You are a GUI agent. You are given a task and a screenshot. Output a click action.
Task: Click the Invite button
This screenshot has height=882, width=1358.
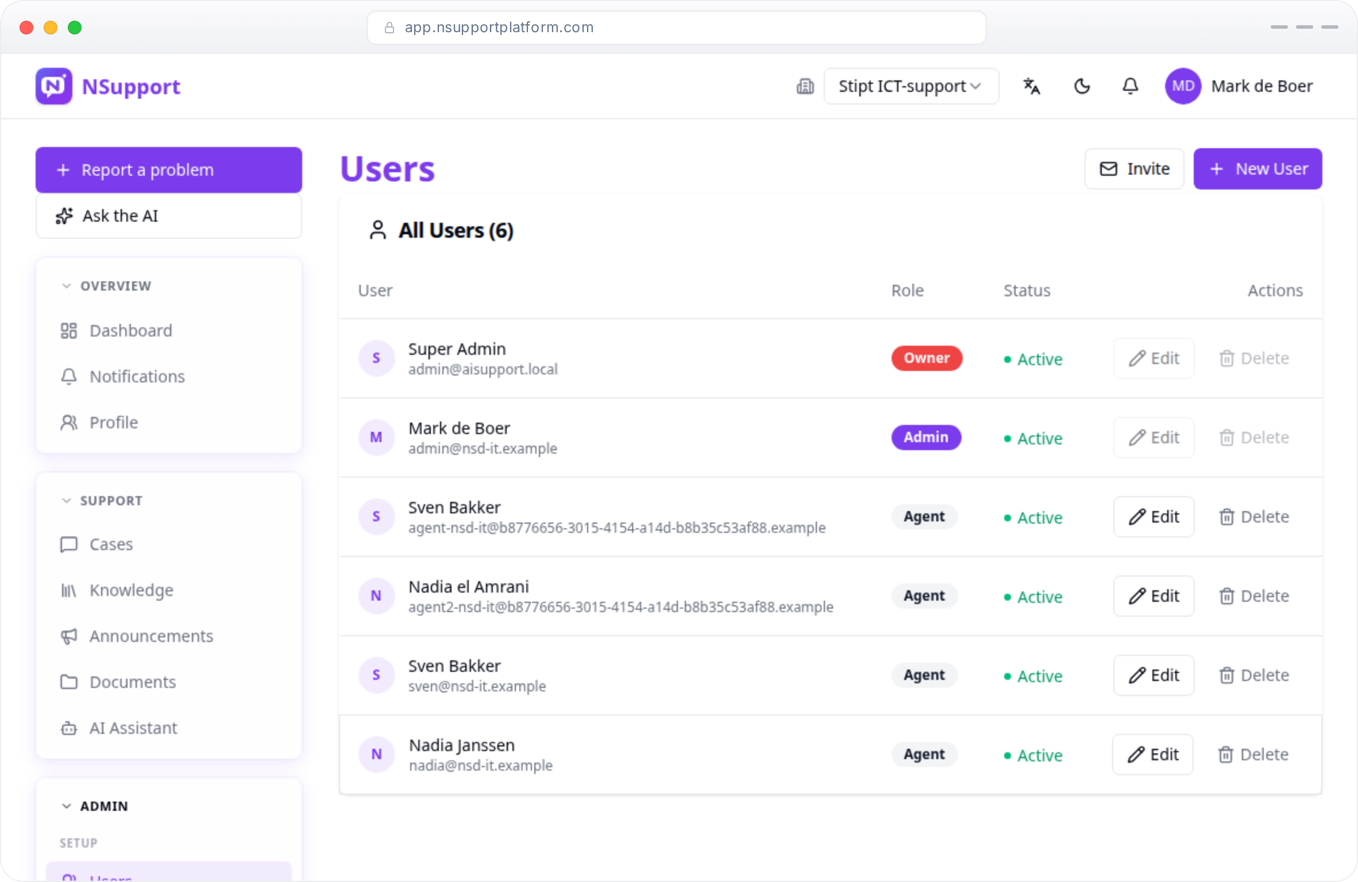pyautogui.click(x=1134, y=169)
